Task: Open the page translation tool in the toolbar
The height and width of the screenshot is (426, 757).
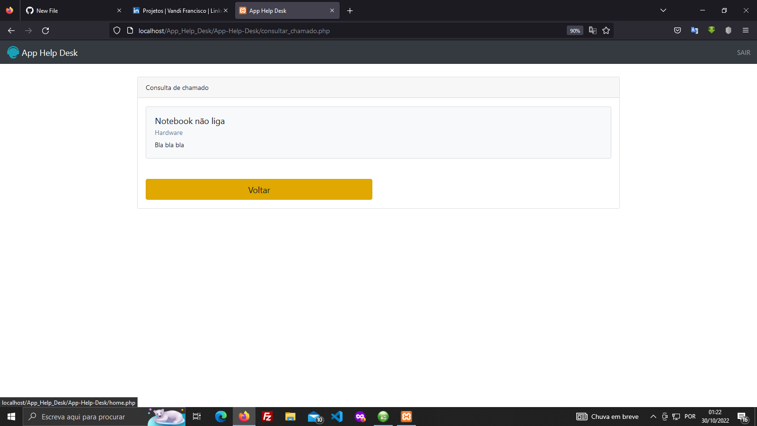Action: pyautogui.click(x=694, y=30)
